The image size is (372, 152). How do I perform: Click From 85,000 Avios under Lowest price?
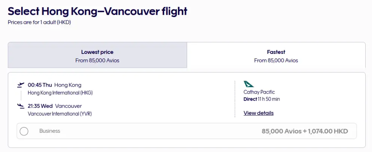coord(97,60)
